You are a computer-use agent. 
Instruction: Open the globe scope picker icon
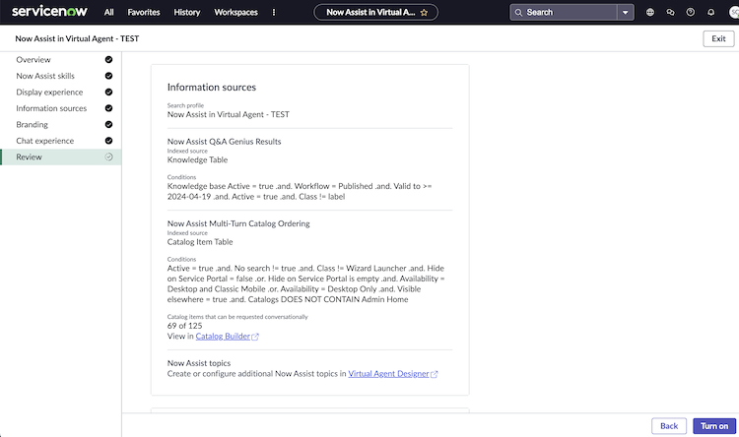[650, 13]
